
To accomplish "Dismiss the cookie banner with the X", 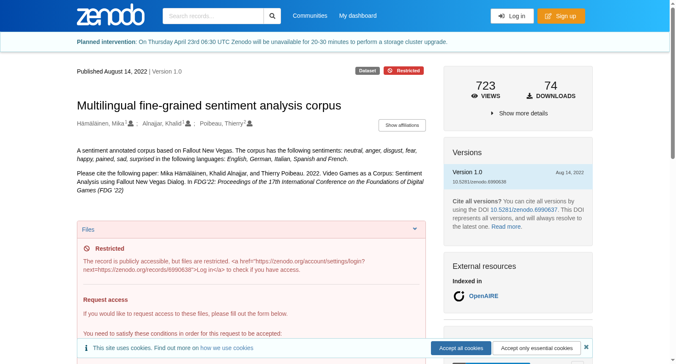I will pyautogui.click(x=586, y=347).
